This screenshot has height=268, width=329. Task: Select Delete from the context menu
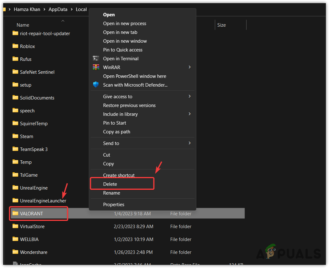(110, 184)
